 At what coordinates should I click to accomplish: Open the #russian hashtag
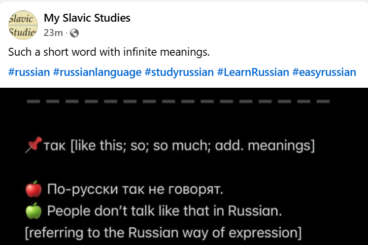pyautogui.click(x=29, y=72)
